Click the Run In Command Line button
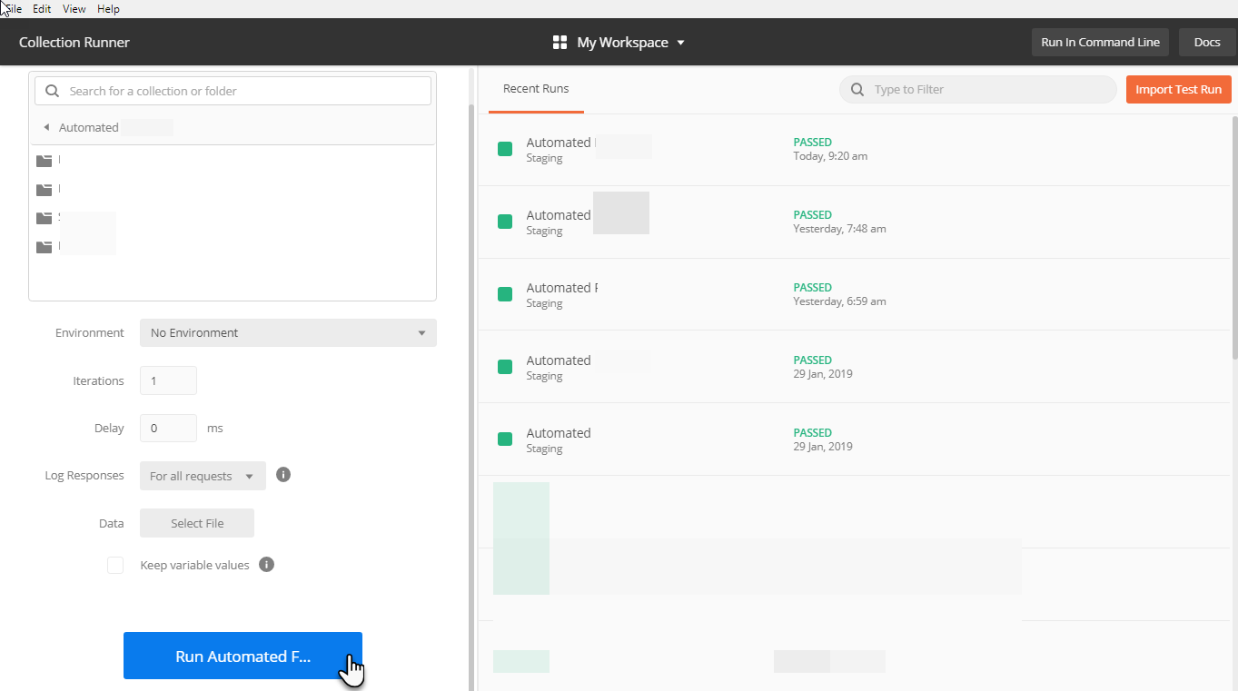Image resolution: width=1238 pixels, height=691 pixels. [x=1100, y=41]
